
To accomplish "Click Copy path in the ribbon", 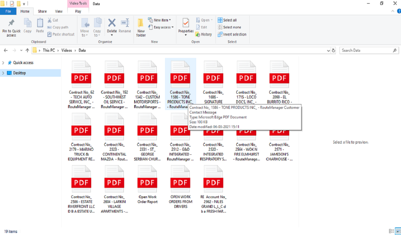I will point(58,27).
